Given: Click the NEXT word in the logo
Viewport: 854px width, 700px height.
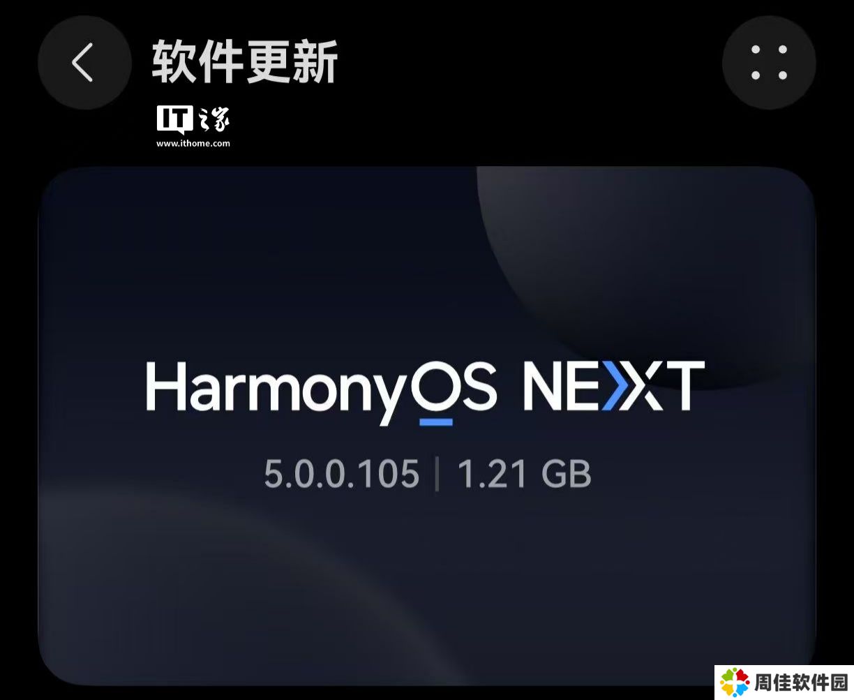Looking at the screenshot, I should (614, 386).
